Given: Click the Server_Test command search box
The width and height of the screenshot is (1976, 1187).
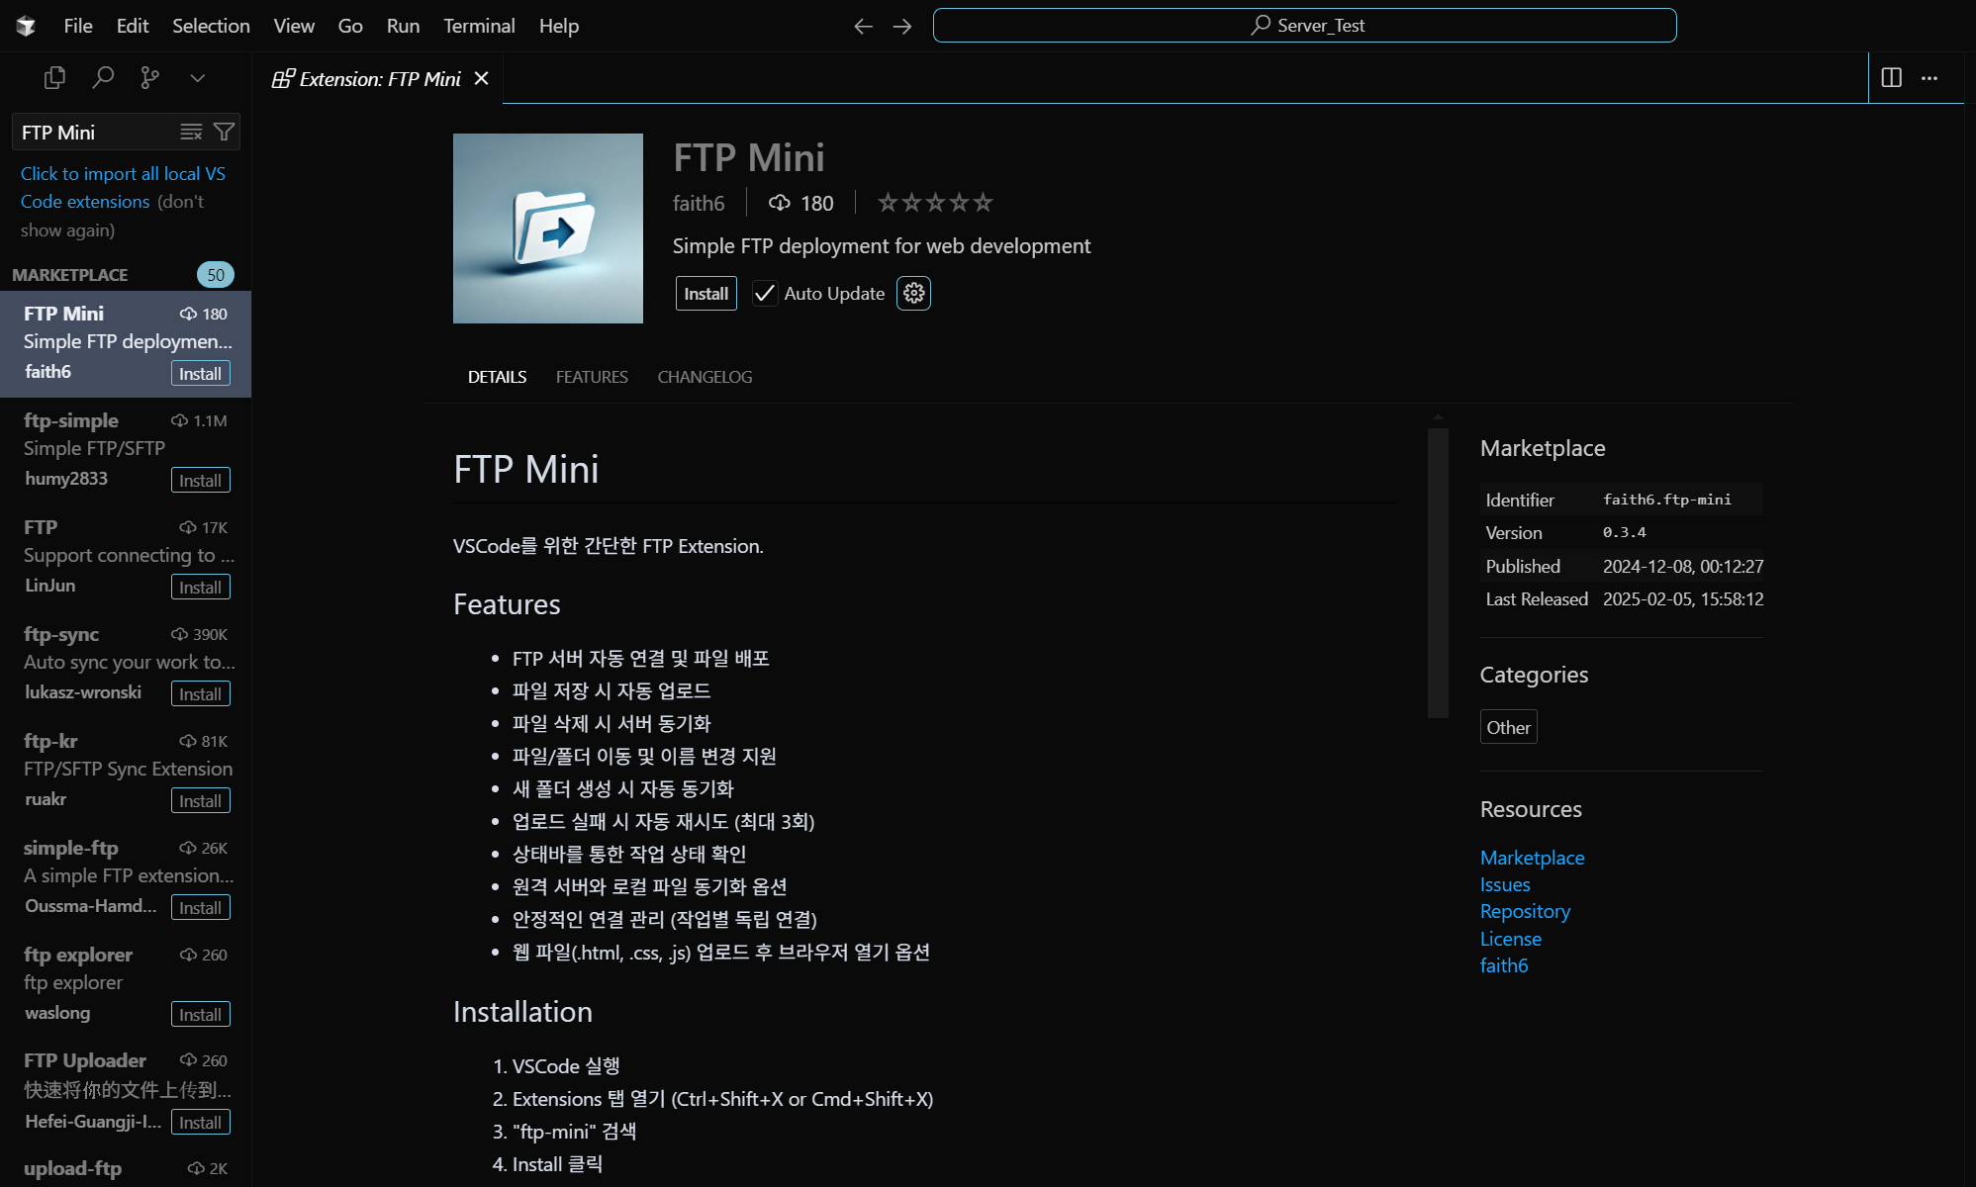Looking at the screenshot, I should coord(1304,26).
